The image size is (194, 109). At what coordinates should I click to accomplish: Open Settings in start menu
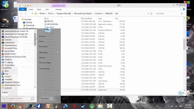click(42, 58)
